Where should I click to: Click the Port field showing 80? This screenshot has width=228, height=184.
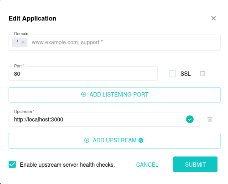83,73
